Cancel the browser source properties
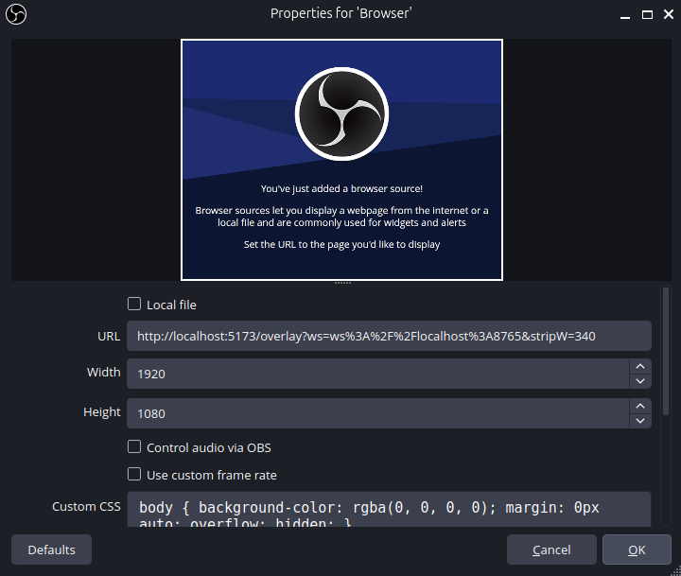This screenshot has width=681, height=576. [551, 550]
